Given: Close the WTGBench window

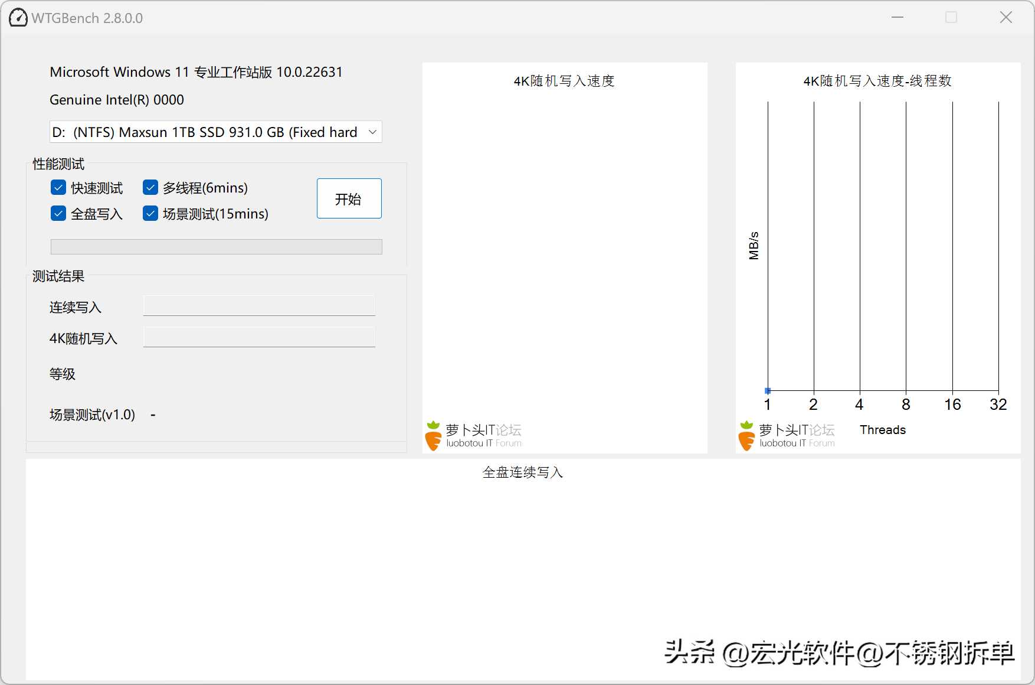Looking at the screenshot, I should (x=1006, y=18).
